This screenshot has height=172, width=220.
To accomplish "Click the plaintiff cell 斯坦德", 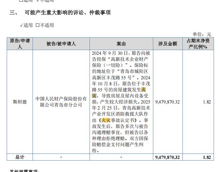I will 20,102.
